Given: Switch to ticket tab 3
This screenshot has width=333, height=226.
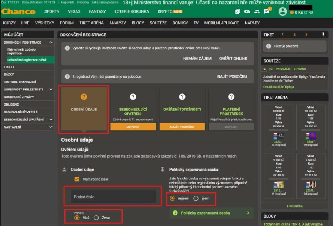Looking at the screenshot, I should click(x=306, y=34).
